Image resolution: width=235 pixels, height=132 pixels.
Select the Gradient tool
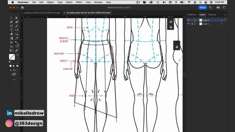11,38
